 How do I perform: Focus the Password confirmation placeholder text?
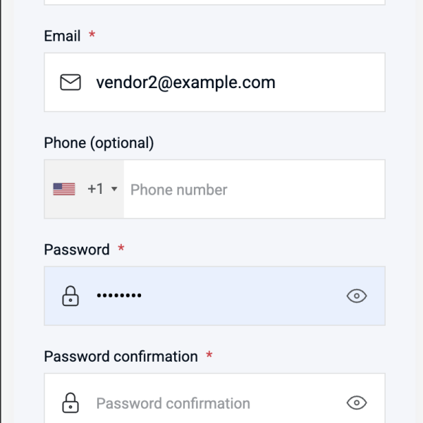pos(173,404)
